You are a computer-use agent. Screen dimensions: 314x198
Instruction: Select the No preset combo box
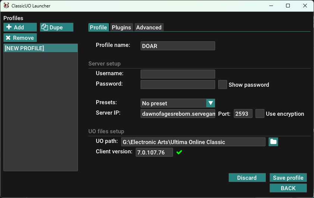tap(173, 103)
